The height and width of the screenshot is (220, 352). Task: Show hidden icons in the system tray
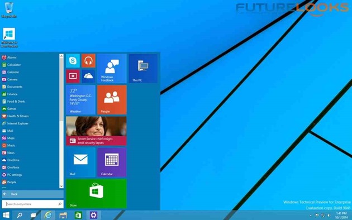[x=311, y=216]
